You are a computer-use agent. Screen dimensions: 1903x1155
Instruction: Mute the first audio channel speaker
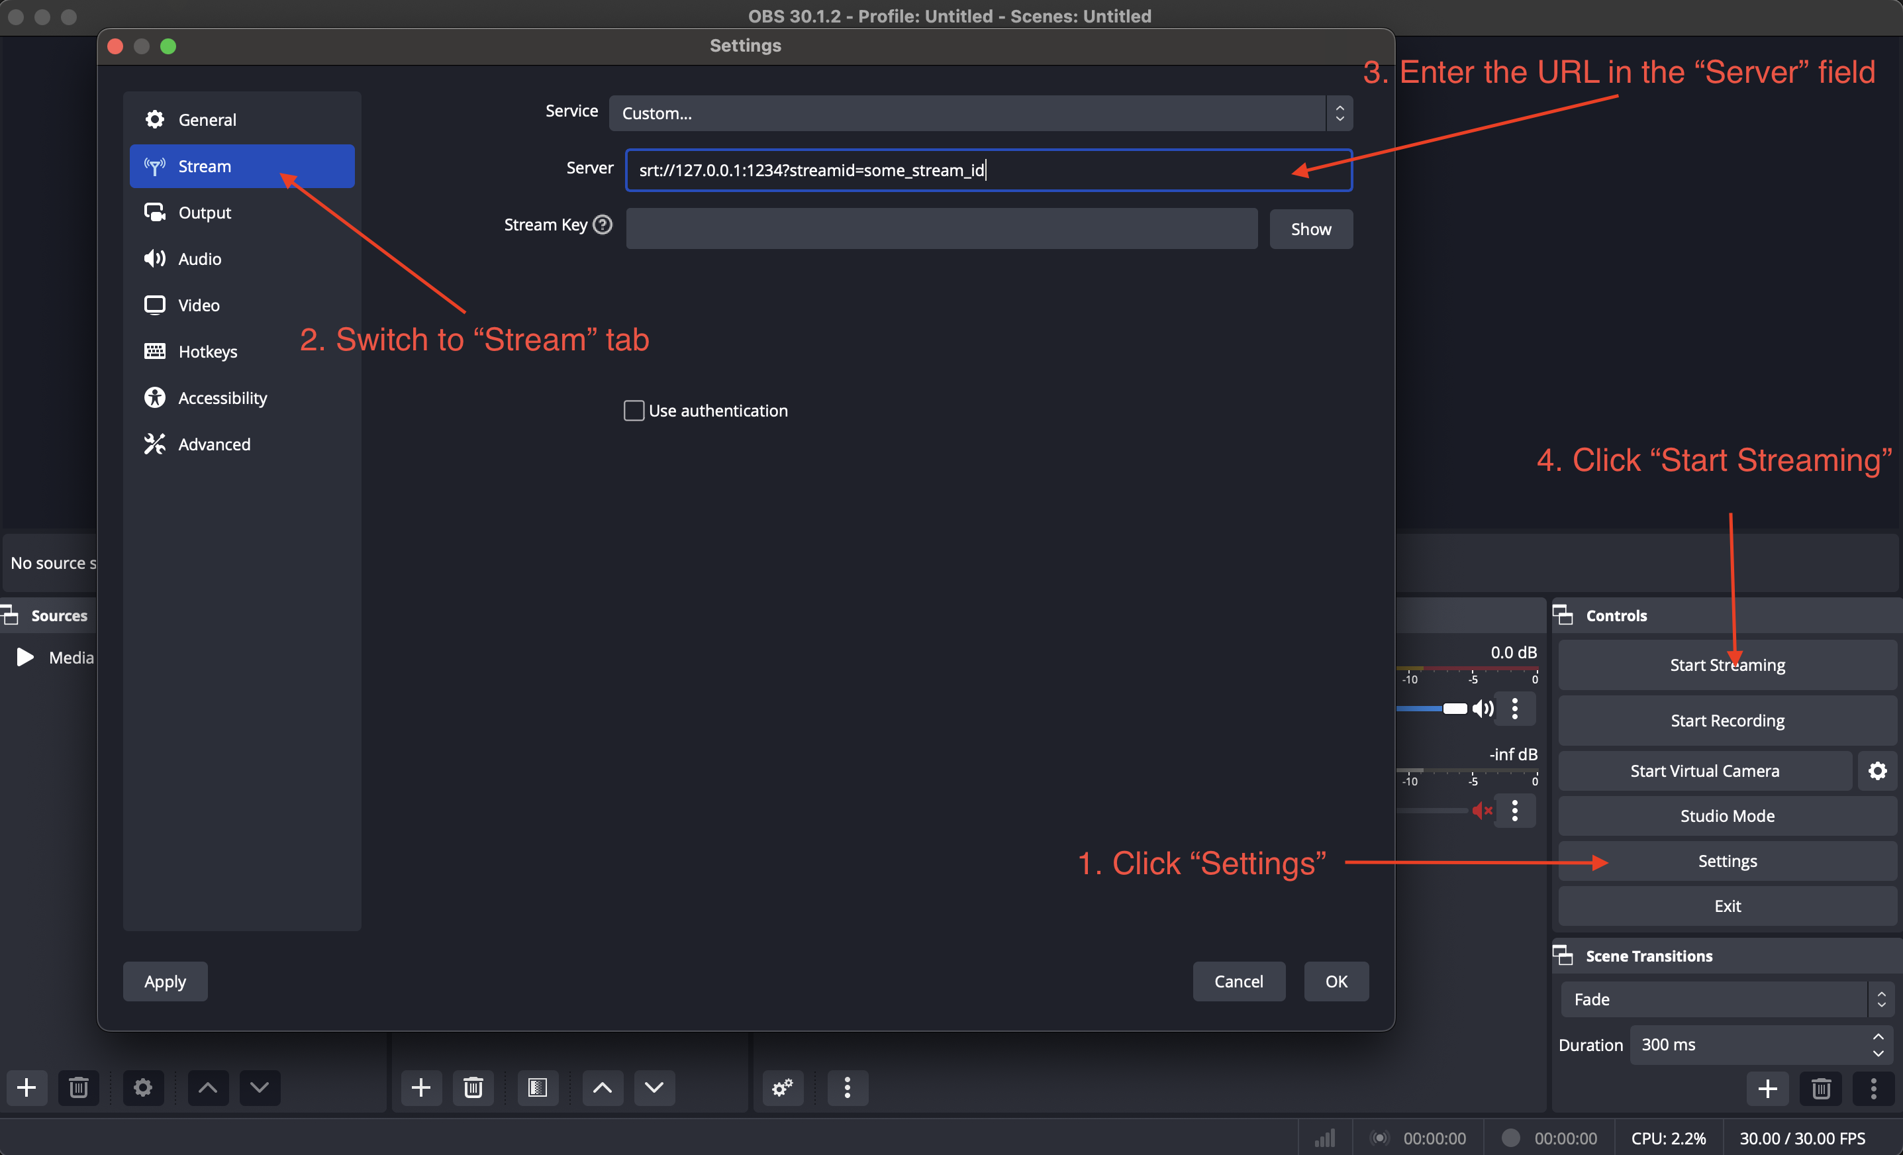(x=1482, y=709)
